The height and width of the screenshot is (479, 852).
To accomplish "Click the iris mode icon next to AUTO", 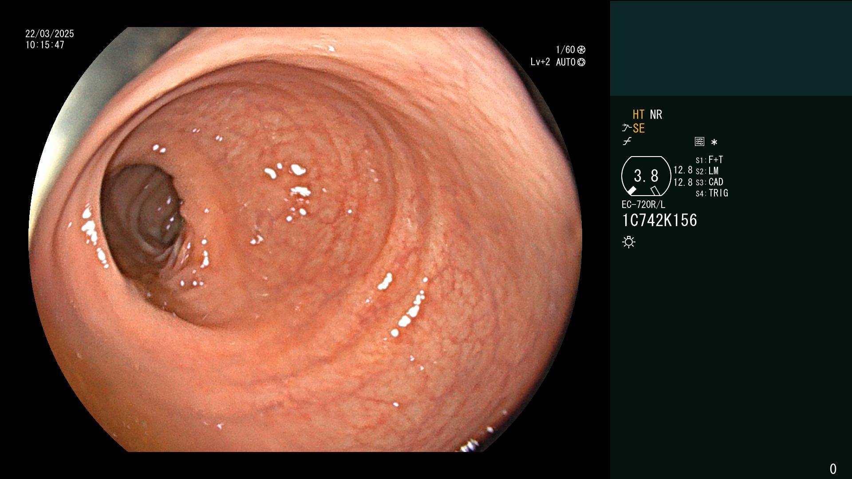I will click(581, 62).
